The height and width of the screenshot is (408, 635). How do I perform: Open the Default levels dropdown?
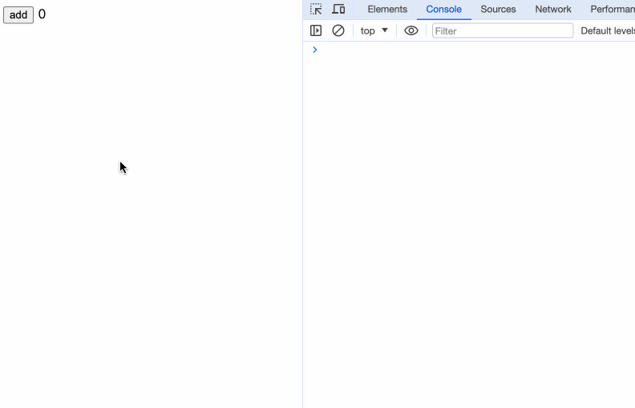click(607, 30)
